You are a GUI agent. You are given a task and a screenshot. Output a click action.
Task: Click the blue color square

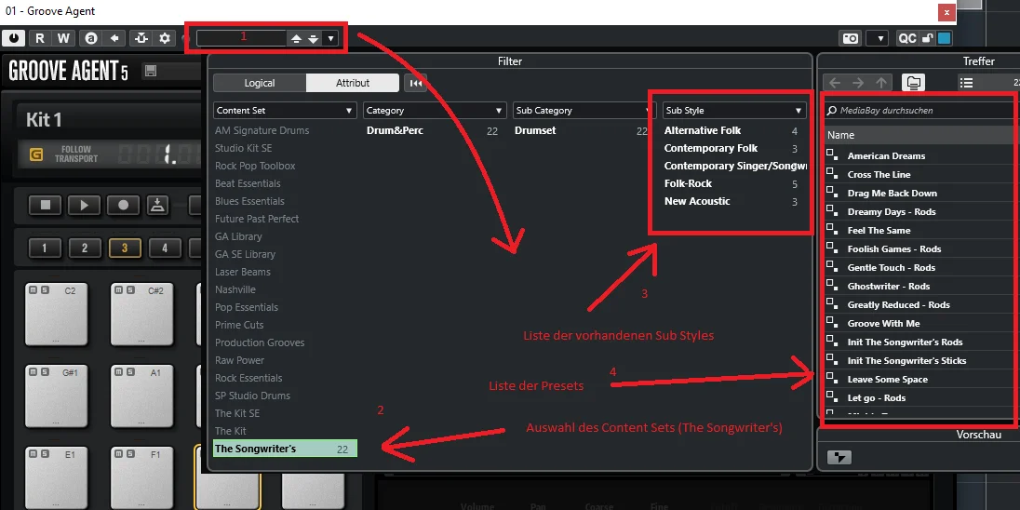click(x=944, y=38)
